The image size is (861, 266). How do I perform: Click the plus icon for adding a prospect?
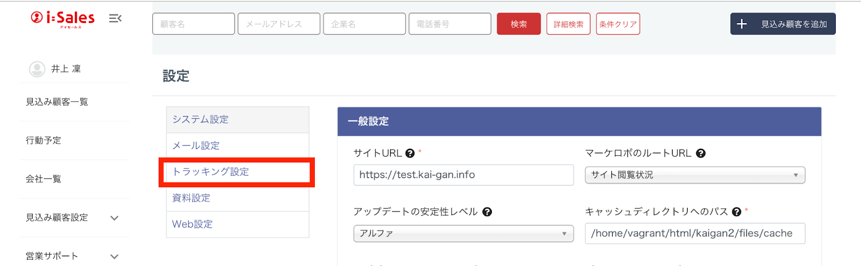(x=742, y=24)
